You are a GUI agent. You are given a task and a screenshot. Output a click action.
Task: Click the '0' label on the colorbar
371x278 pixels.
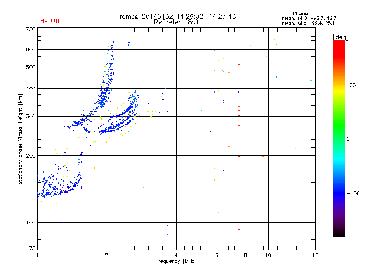pos(348,139)
